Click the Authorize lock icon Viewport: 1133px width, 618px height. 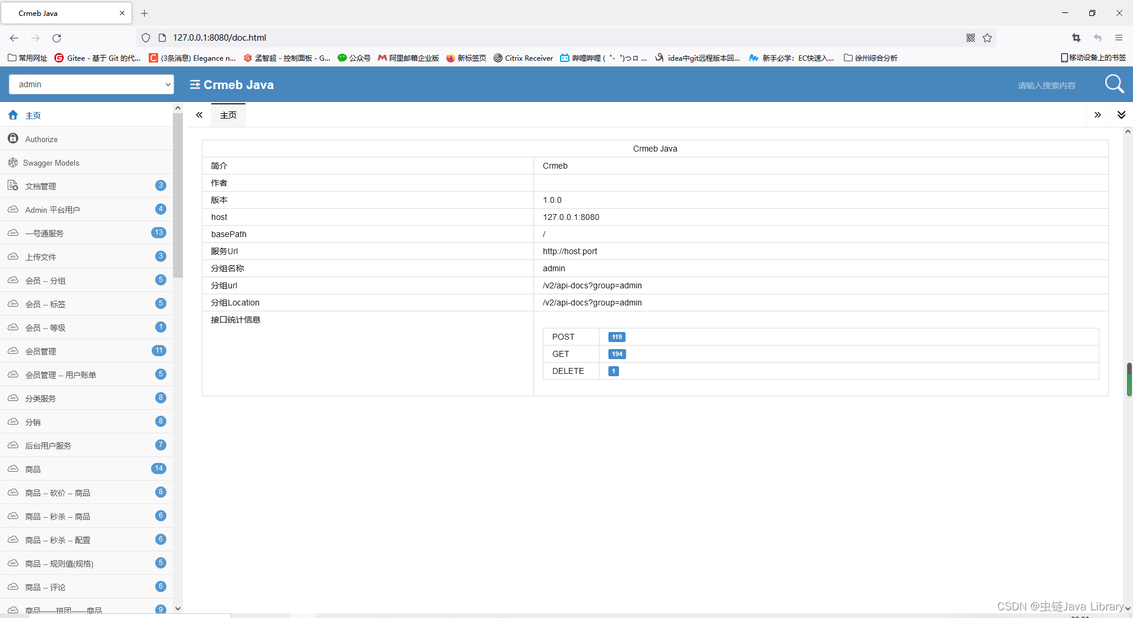point(13,139)
